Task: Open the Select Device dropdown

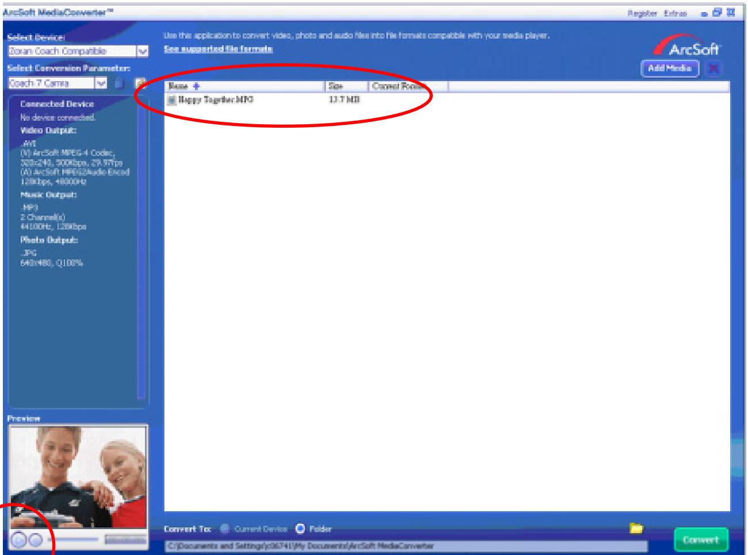Action: pyautogui.click(x=143, y=51)
